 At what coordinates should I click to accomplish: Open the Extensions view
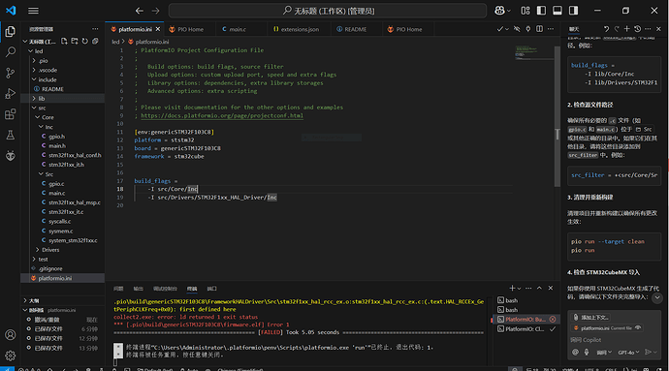click(11, 114)
